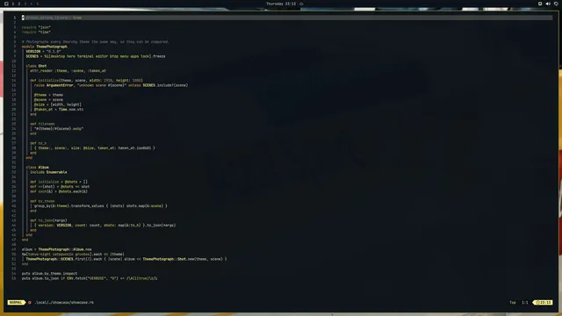Click the Ruby file icon in the status line

point(30,302)
